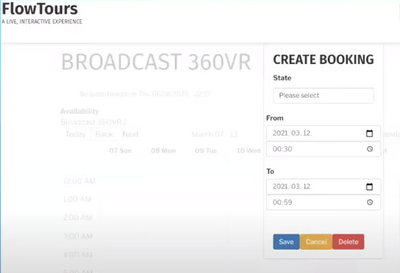Click the Delete button
The width and height of the screenshot is (400, 273).
point(348,242)
